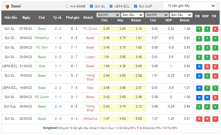This screenshot has height=135, width=221.
Task: Select odds value 2.06 in first row
Action: click(x=106, y=29)
